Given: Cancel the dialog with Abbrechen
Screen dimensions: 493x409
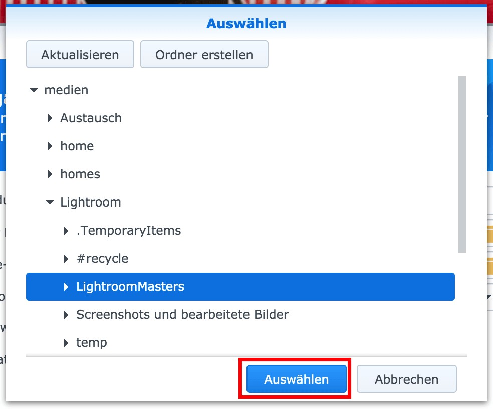Looking at the screenshot, I should pos(406,379).
